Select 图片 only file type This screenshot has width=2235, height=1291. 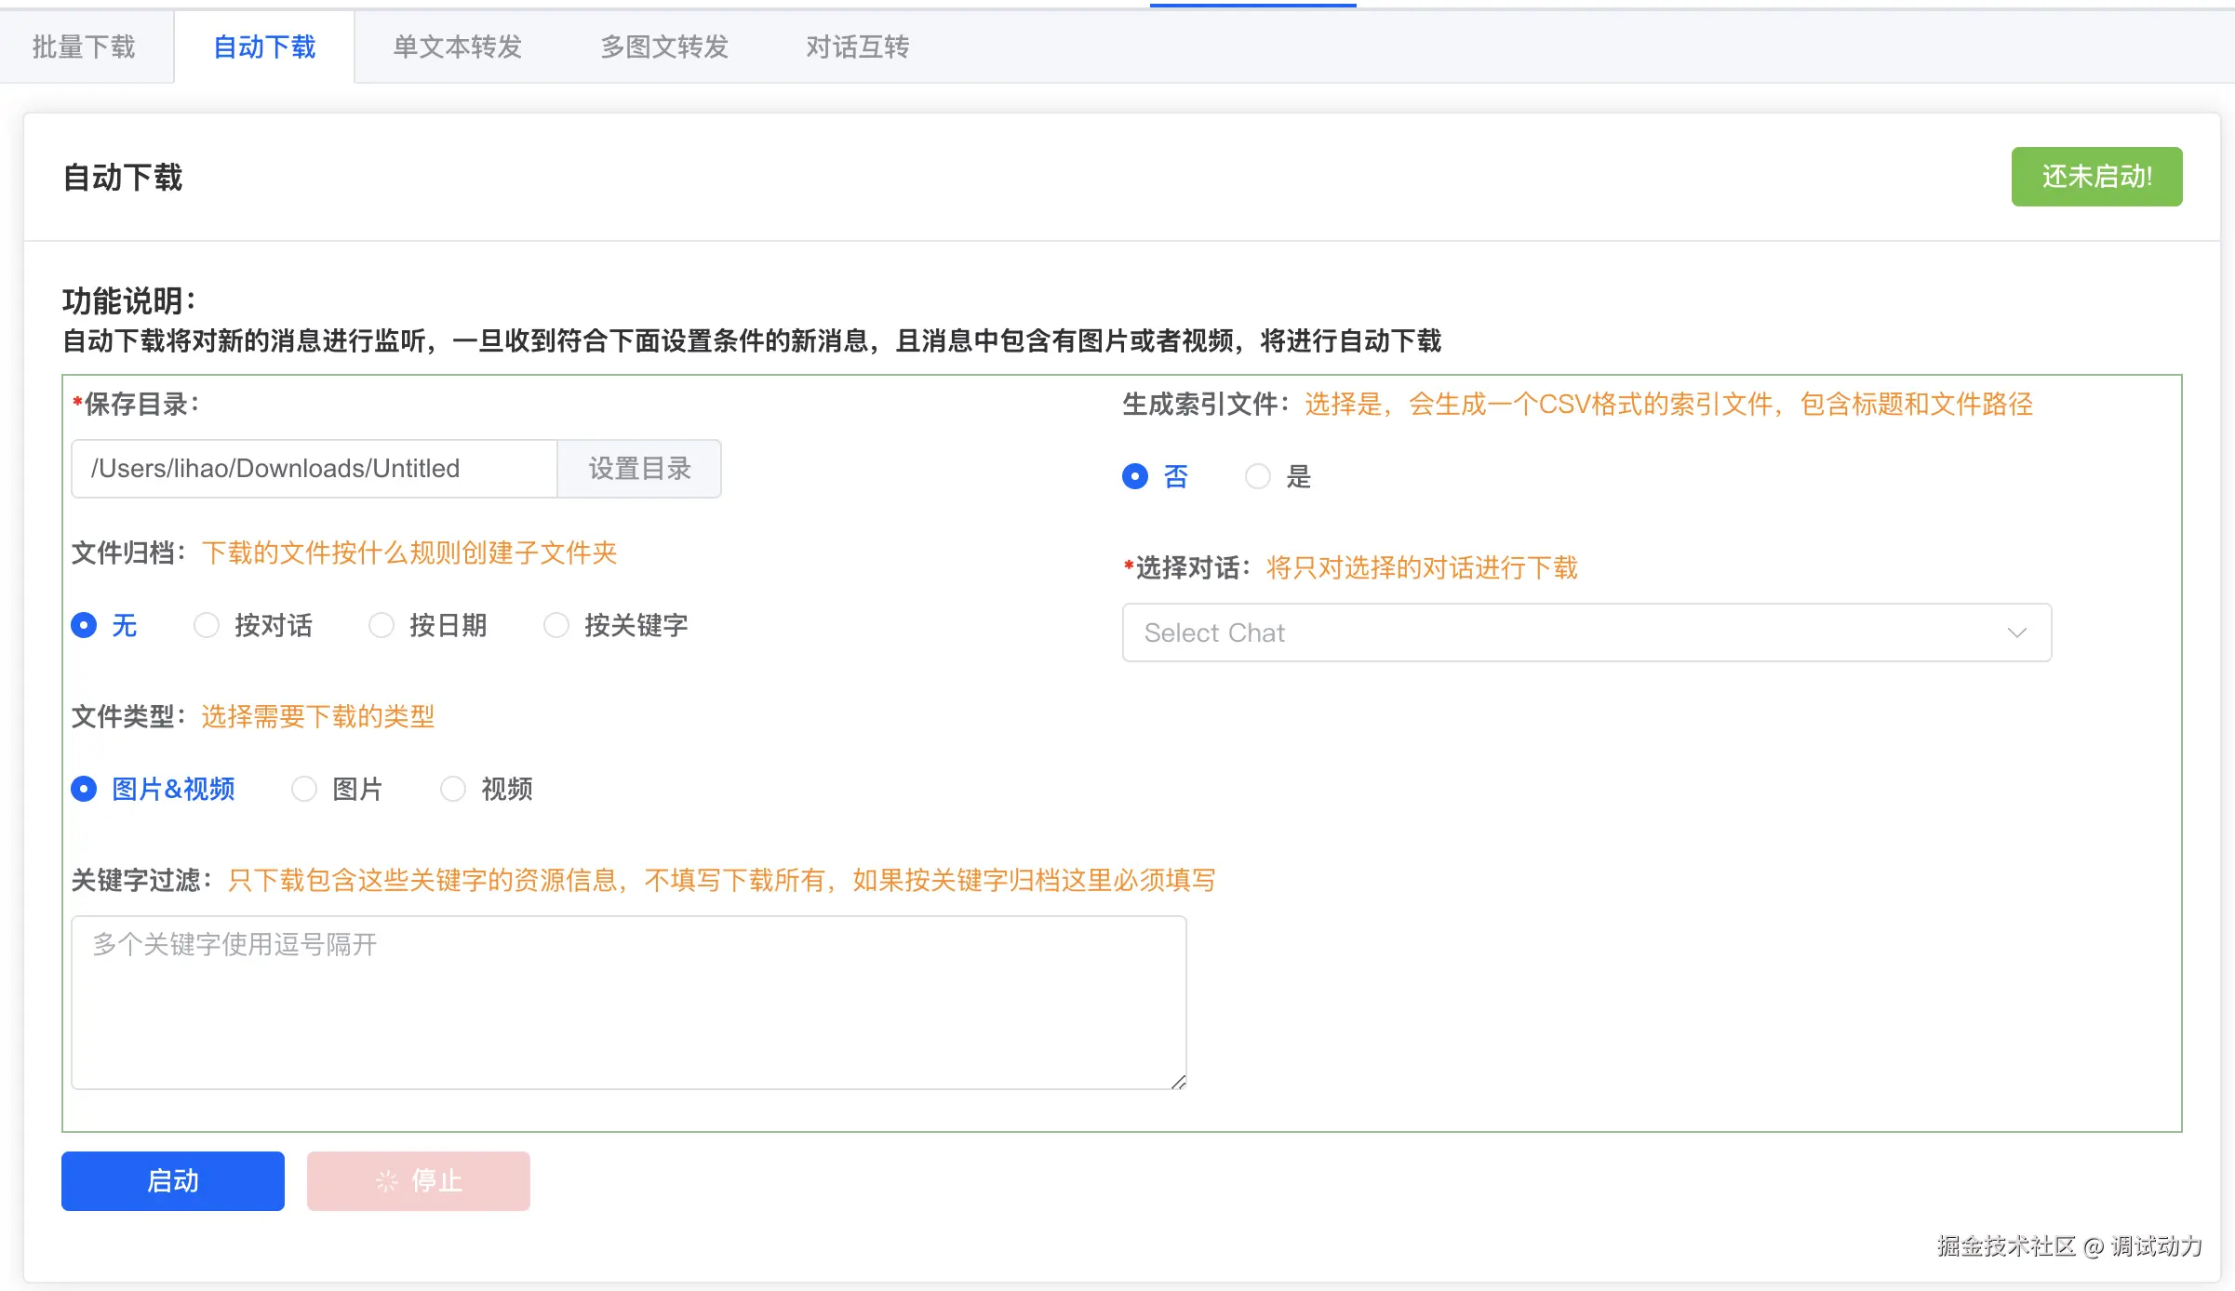[304, 789]
